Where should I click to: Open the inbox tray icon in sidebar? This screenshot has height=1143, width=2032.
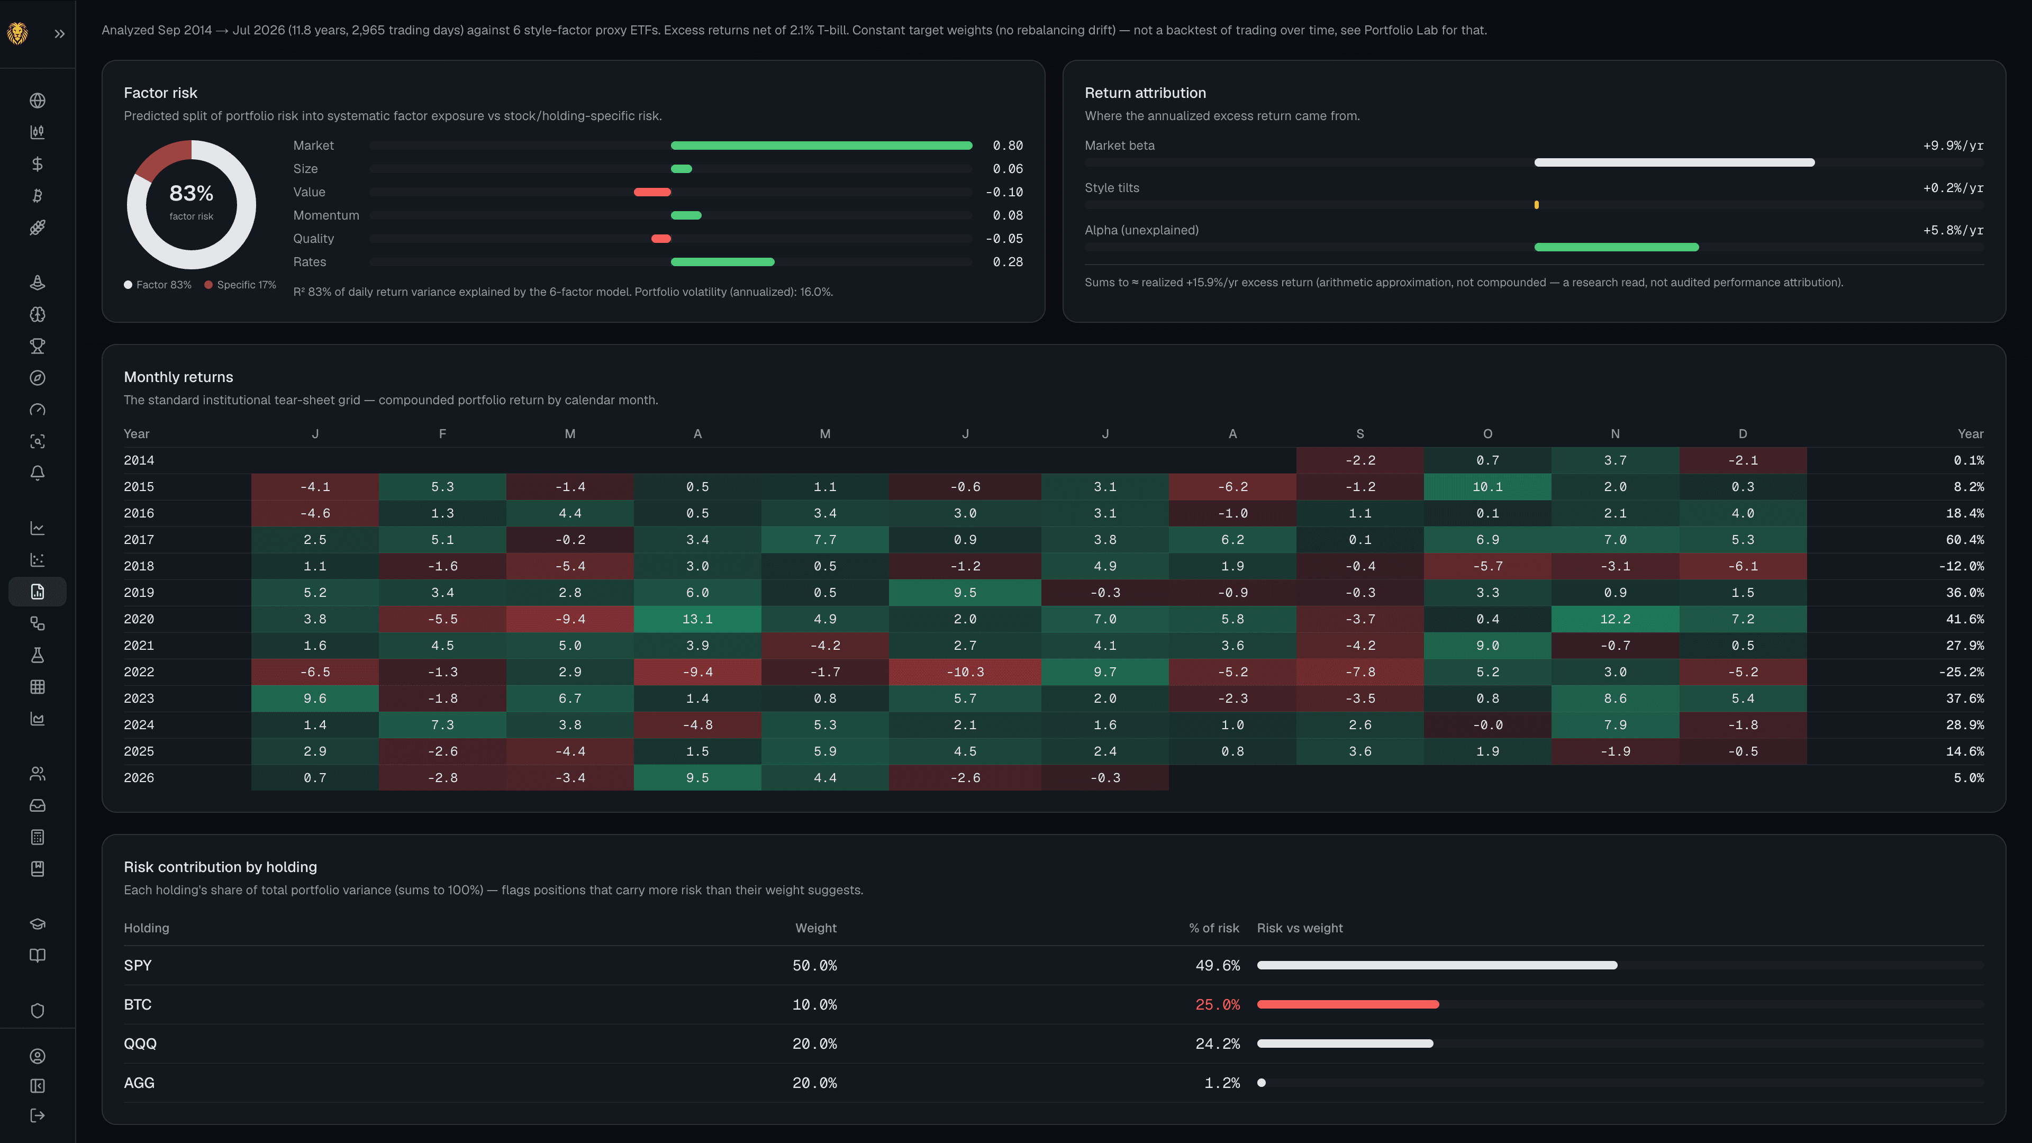pos(37,805)
